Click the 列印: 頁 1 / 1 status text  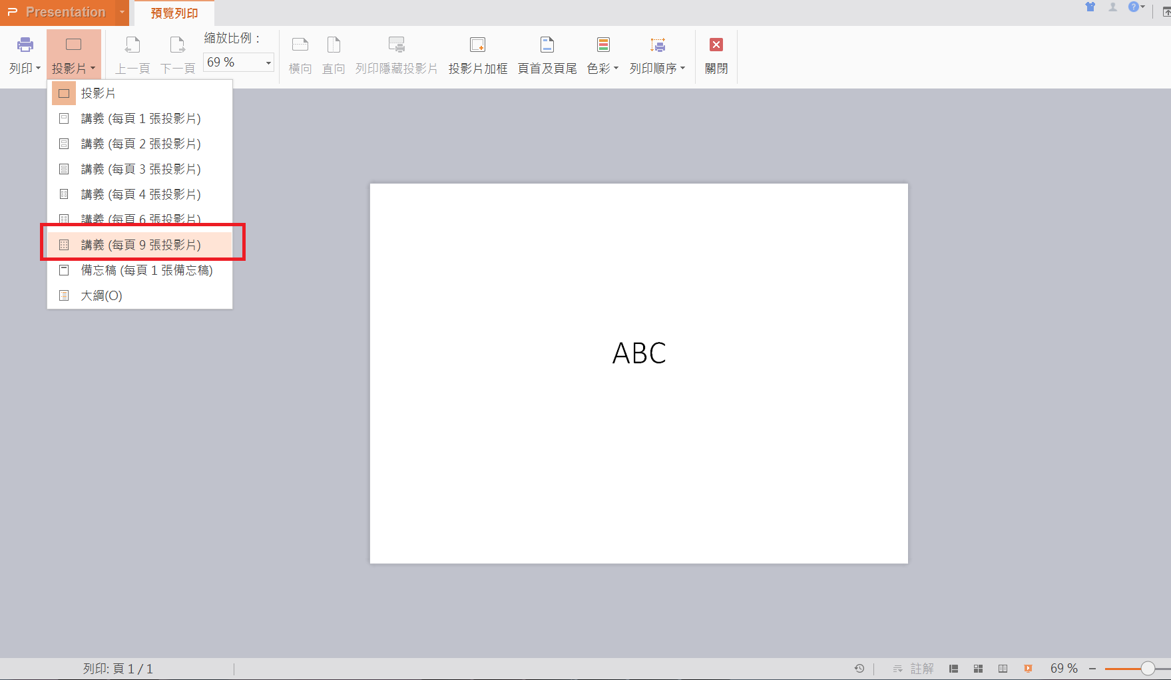click(118, 669)
